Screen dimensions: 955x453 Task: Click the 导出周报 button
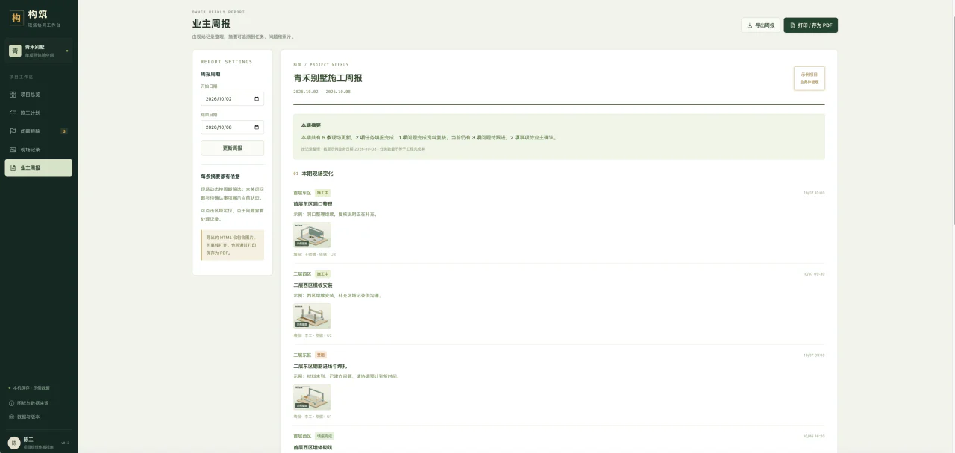coord(760,25)
